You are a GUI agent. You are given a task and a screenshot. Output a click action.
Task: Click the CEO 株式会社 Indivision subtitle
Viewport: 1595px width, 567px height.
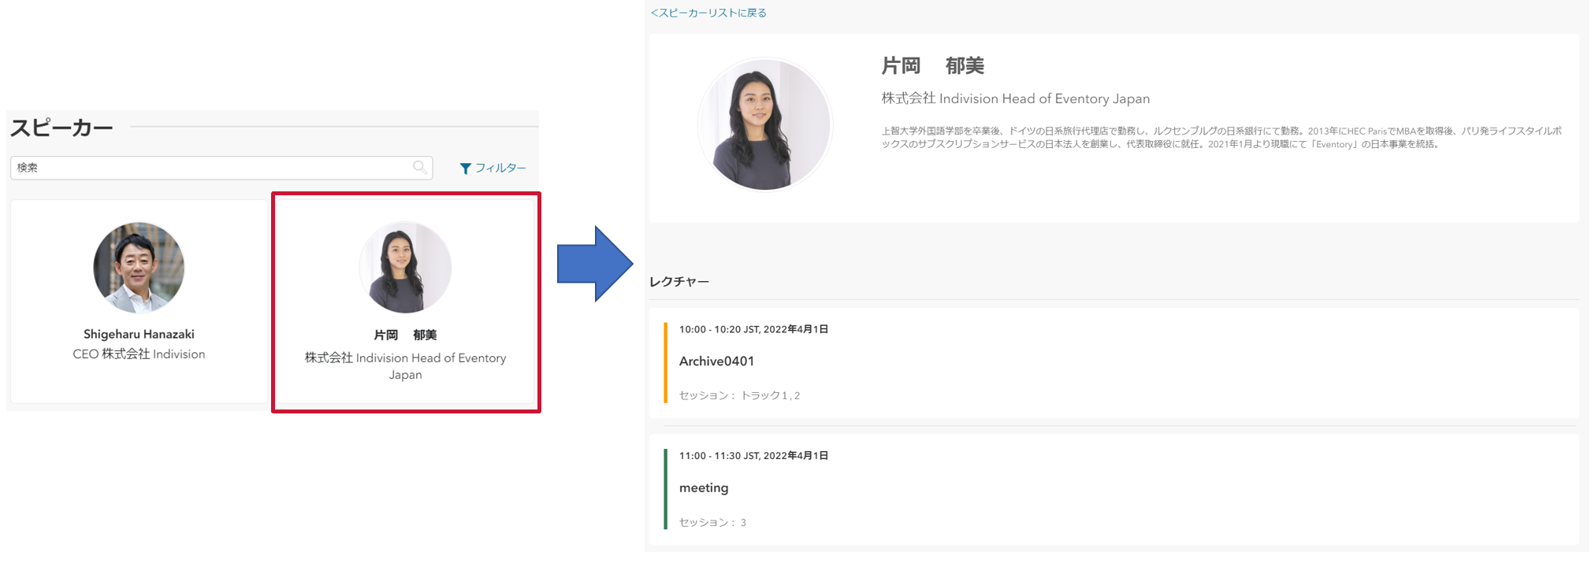point(139,354)
